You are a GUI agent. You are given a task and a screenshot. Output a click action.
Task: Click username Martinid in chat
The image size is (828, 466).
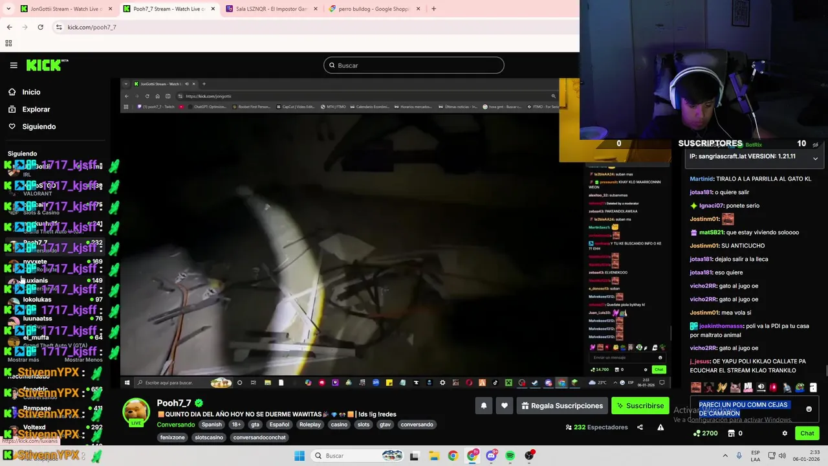[701, 179]
